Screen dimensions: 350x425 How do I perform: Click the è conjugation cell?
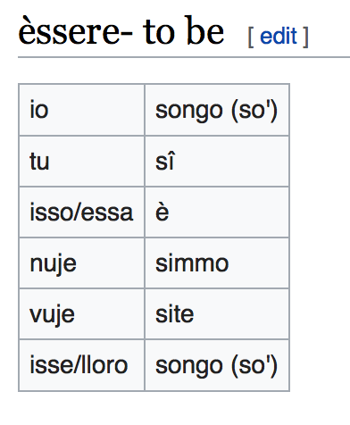(217, 212)
